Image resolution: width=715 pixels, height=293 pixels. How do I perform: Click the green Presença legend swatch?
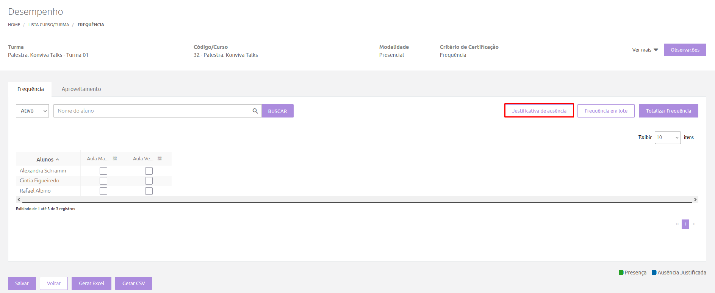[621, 273]
